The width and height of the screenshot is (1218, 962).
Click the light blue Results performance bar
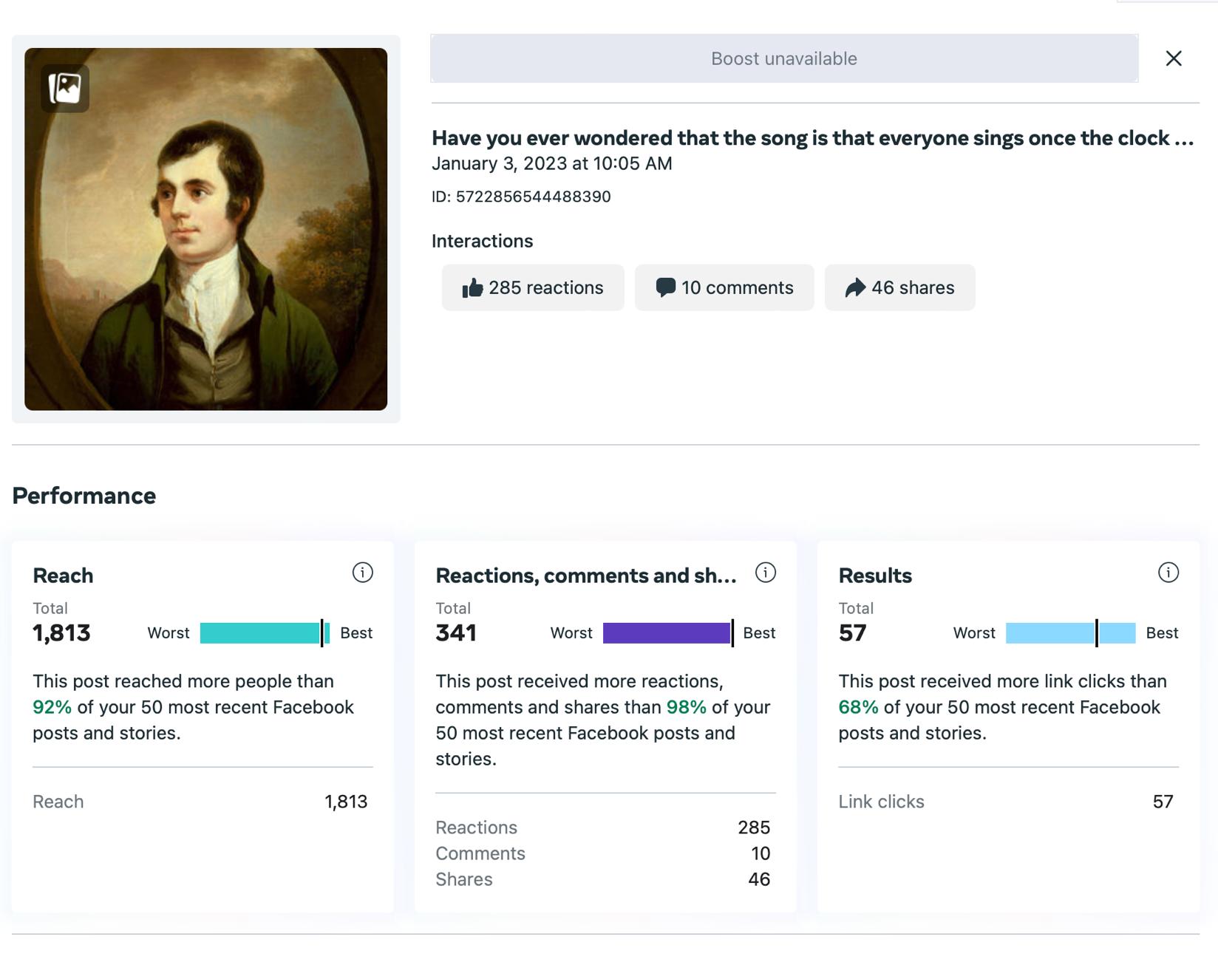(x=1069, y=633)
